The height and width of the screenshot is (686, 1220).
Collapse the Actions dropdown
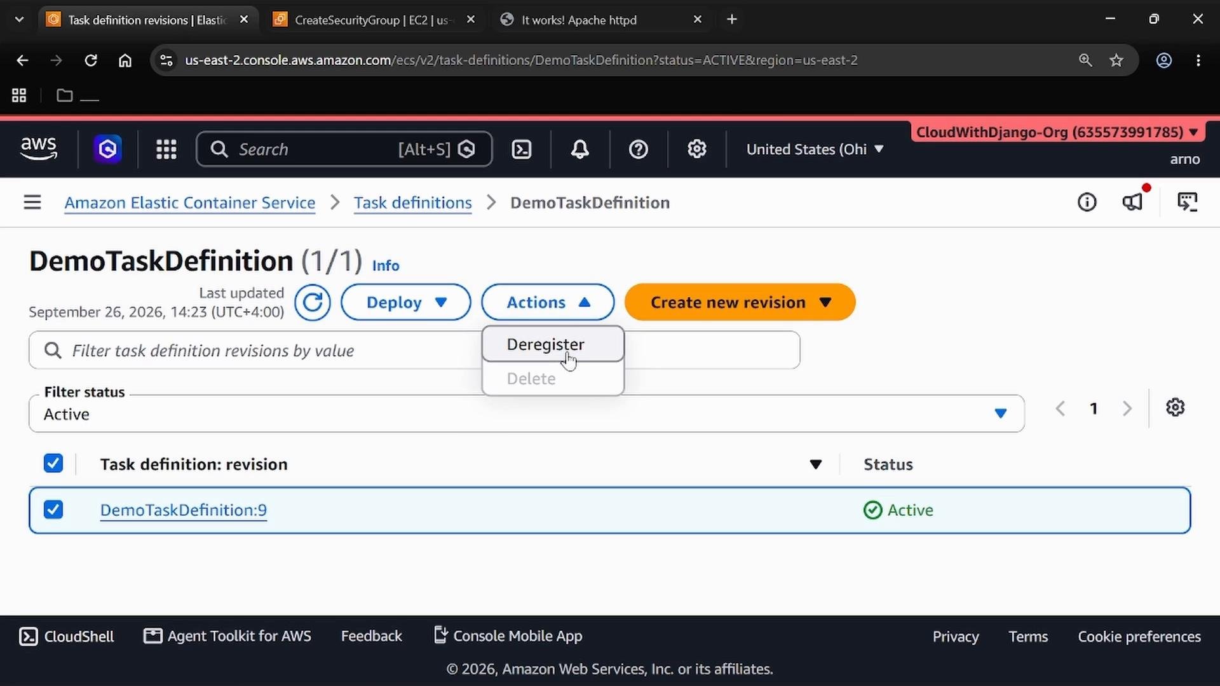[548, 302]
